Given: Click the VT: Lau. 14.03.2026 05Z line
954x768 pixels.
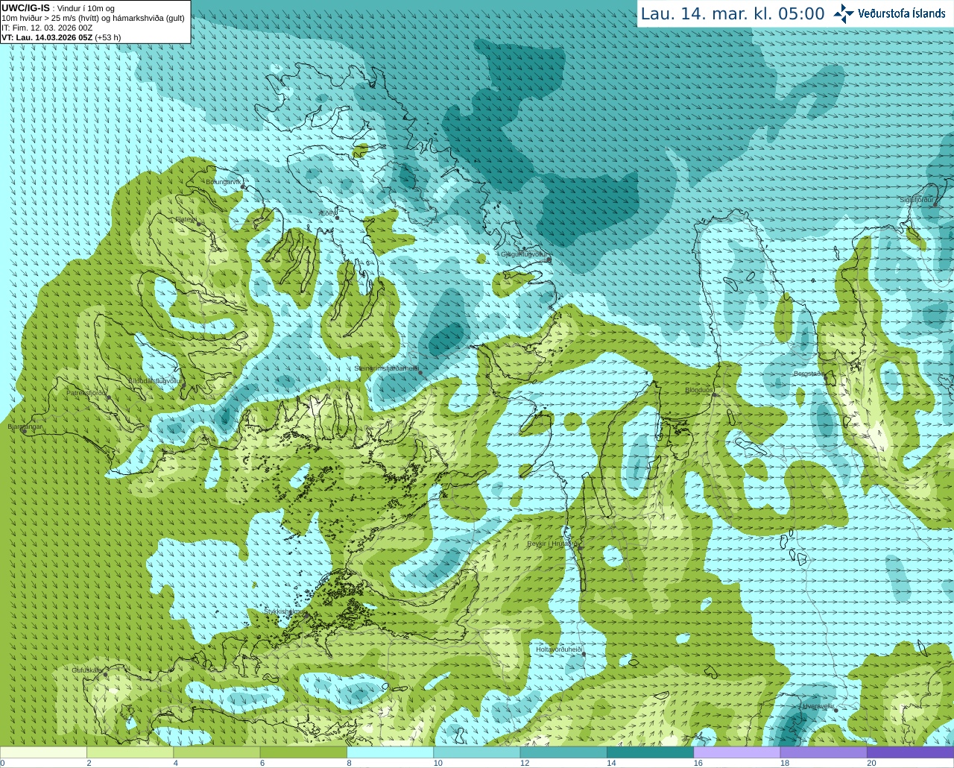Looking at the screenshot, I should [x=61, y=37].
